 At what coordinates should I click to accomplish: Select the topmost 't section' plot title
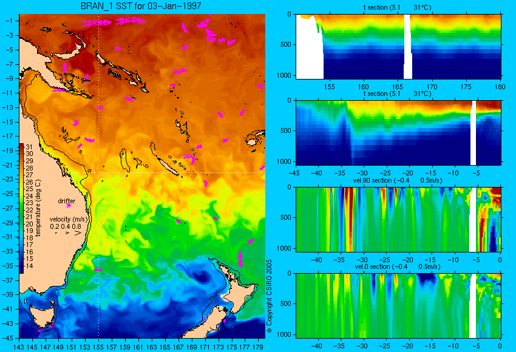click(397, 7)
